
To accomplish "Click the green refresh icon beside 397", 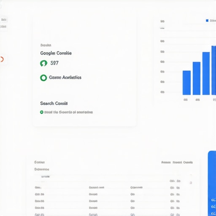I will pos(43,63).
